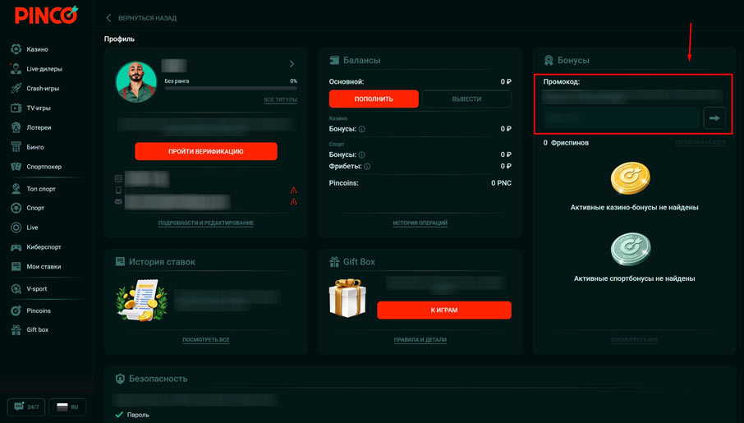744x423 pixels.
Task: Submit promo code with arrow button
Action: pos(714,118)
